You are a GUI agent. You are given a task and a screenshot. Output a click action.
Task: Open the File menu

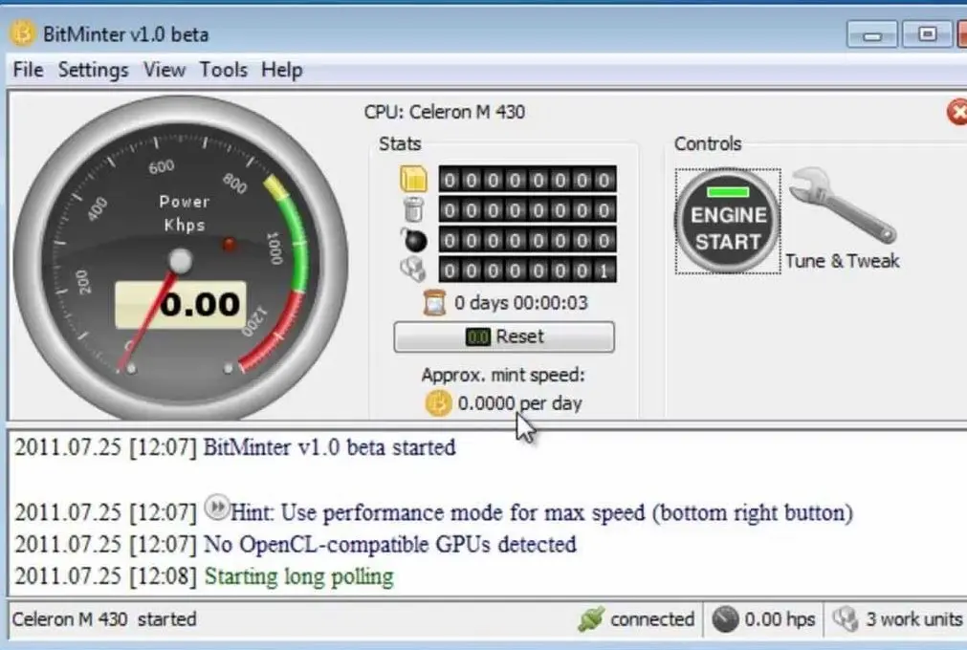click(29, 70)
